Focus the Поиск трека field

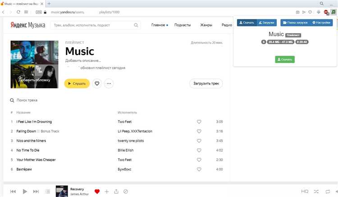click(27, 100)
